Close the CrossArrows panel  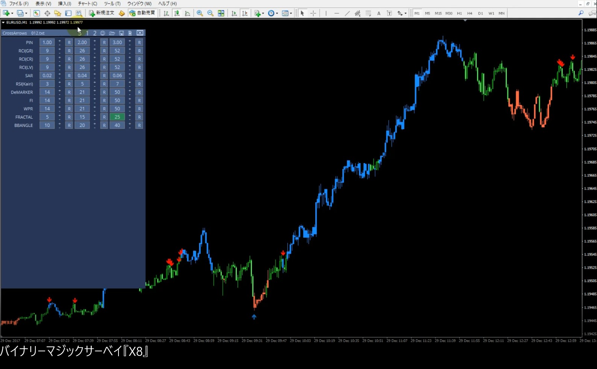(x=140, y=33)
